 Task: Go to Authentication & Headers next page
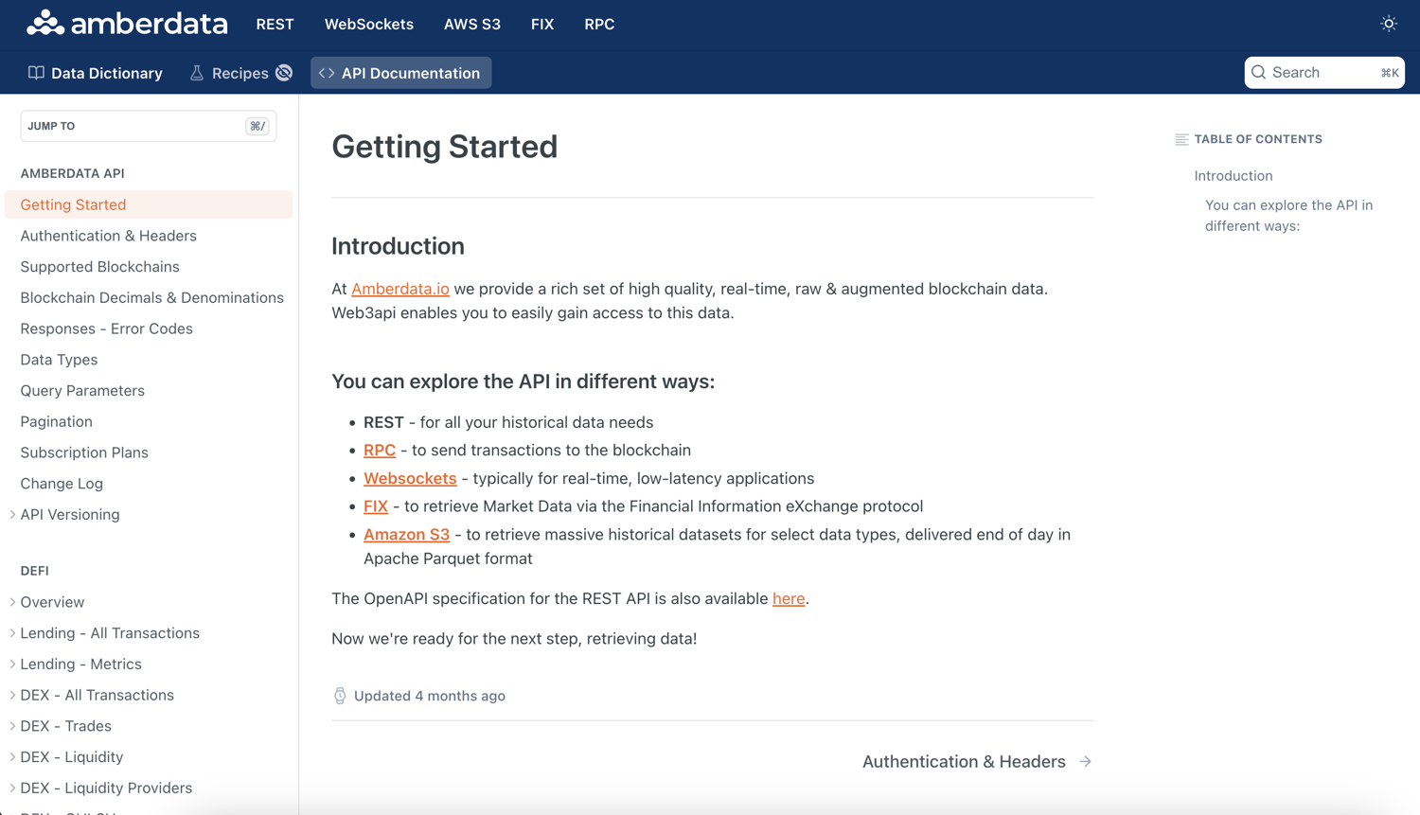(x=964, y=761)
